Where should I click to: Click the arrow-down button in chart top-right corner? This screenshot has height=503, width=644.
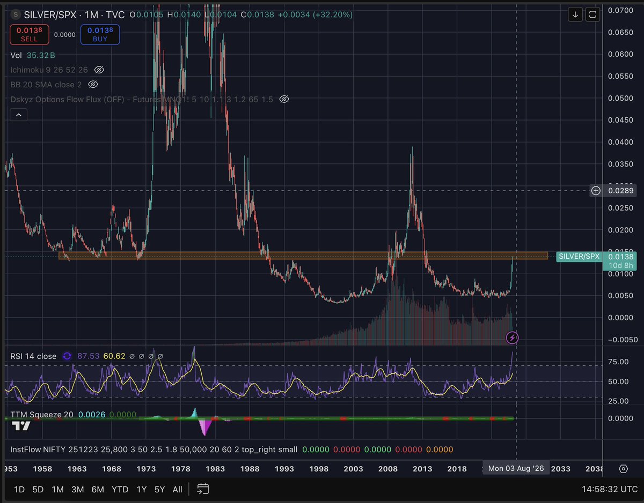tap(575, 14)
